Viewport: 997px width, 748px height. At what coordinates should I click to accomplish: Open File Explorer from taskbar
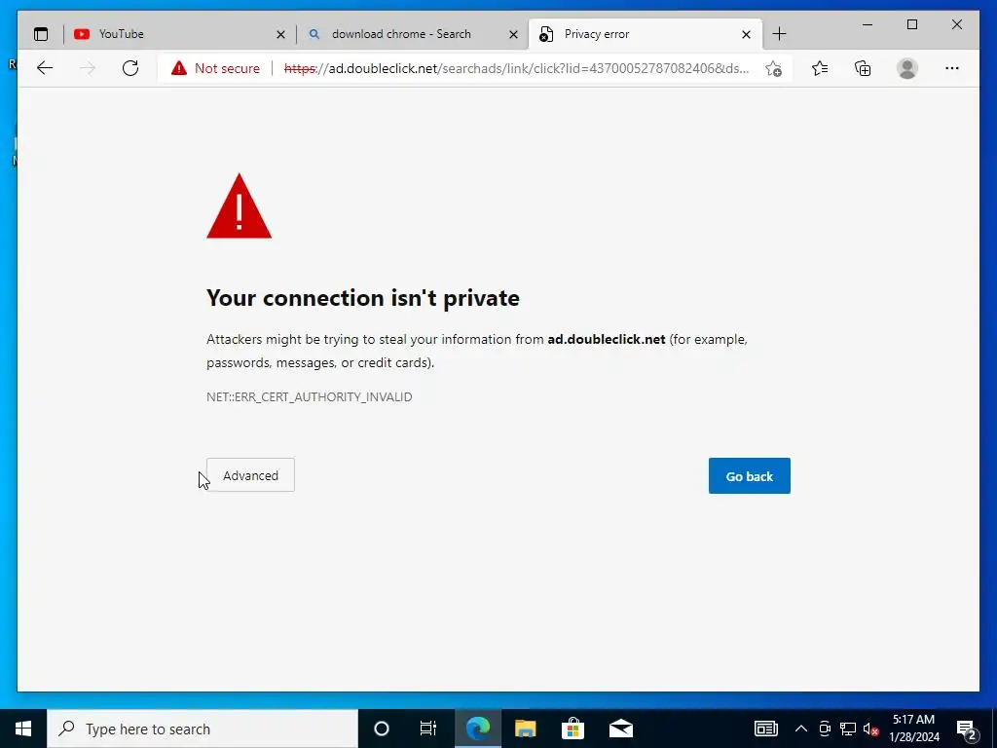[x=525, y=729]
